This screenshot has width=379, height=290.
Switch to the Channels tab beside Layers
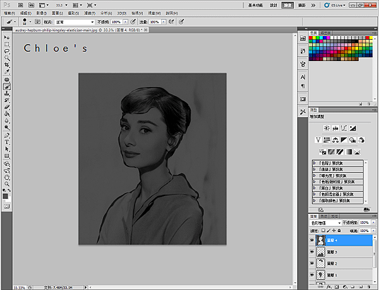pos(324,216)
